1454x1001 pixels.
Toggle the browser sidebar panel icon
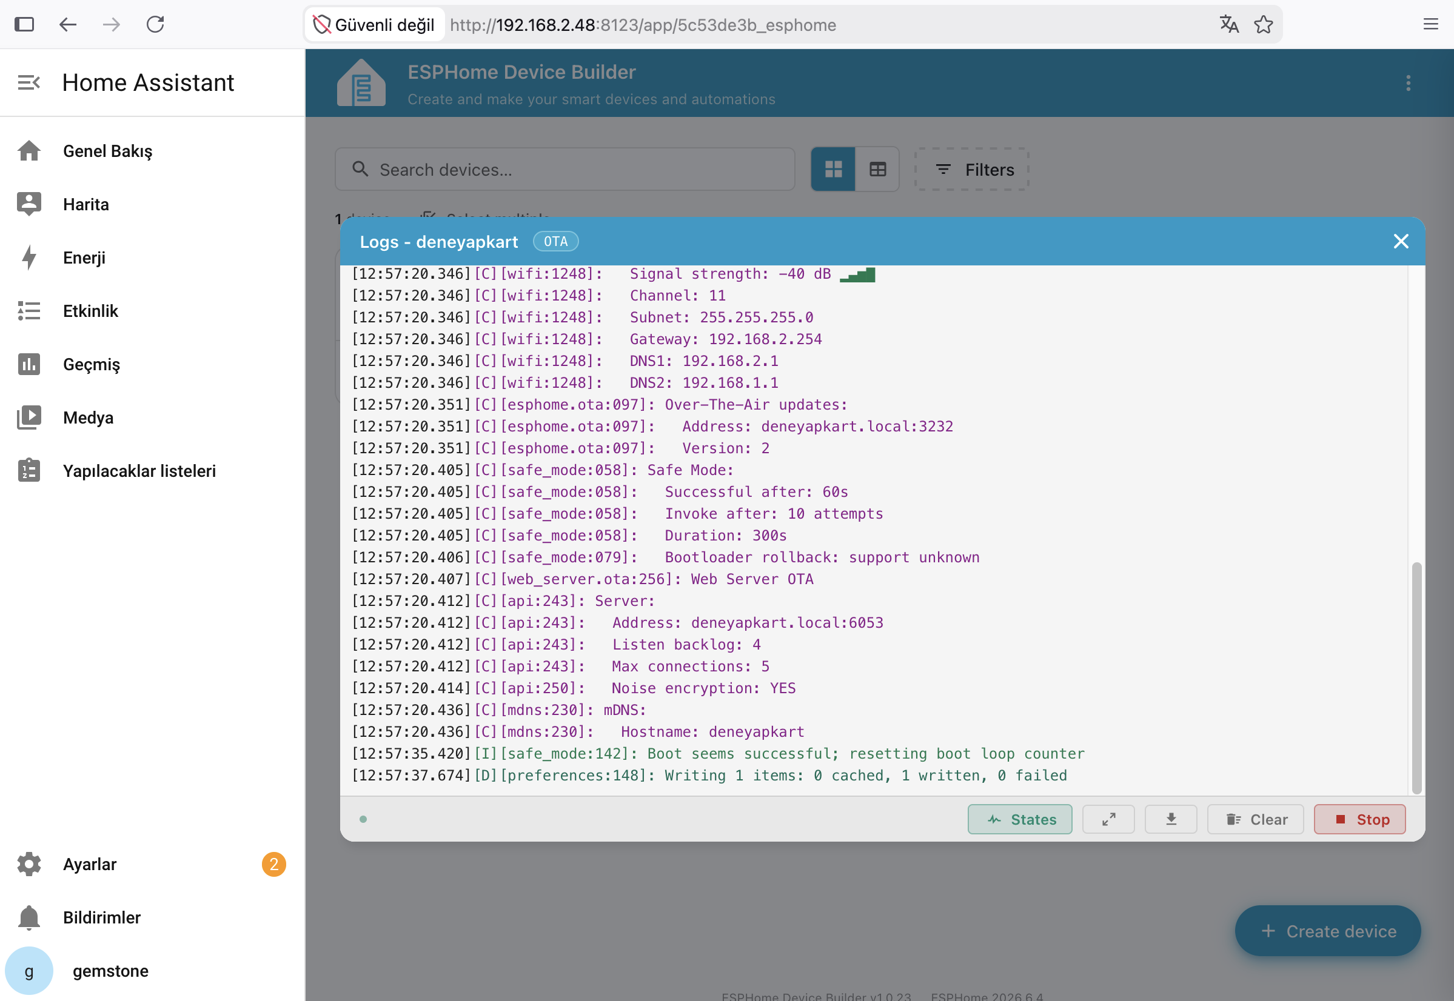[24, 24]
